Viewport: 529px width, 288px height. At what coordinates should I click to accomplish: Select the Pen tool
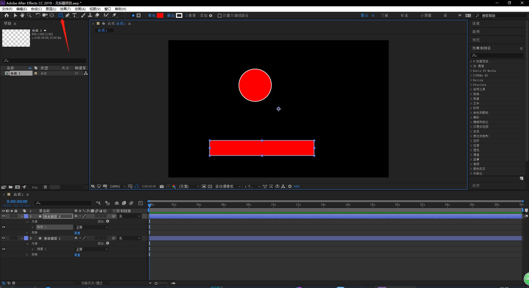pos(68,15)
